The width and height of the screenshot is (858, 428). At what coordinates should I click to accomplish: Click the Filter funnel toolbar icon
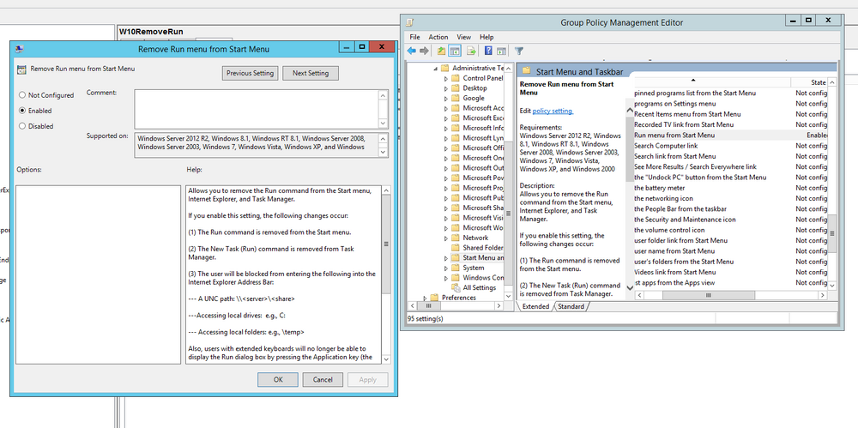(x=519, y=51)
